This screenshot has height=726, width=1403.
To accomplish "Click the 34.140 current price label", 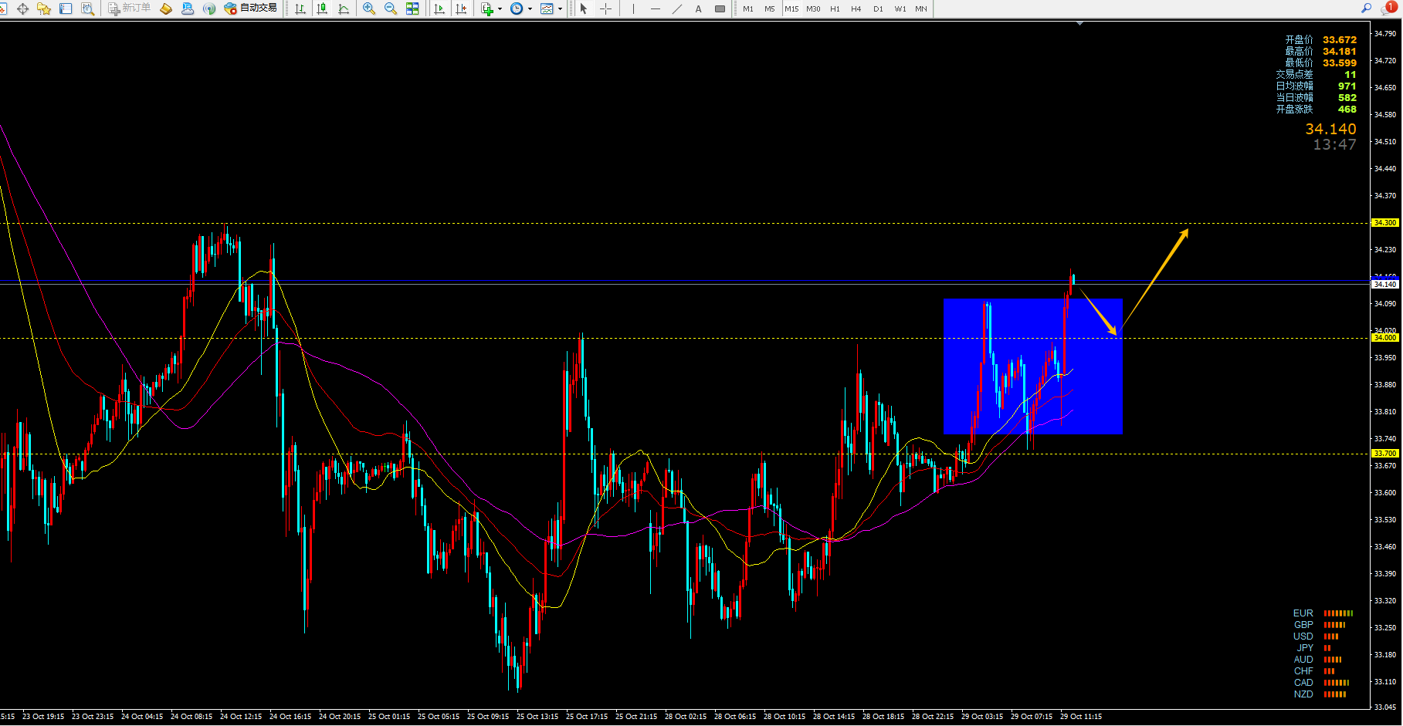I will [1385, 284].
